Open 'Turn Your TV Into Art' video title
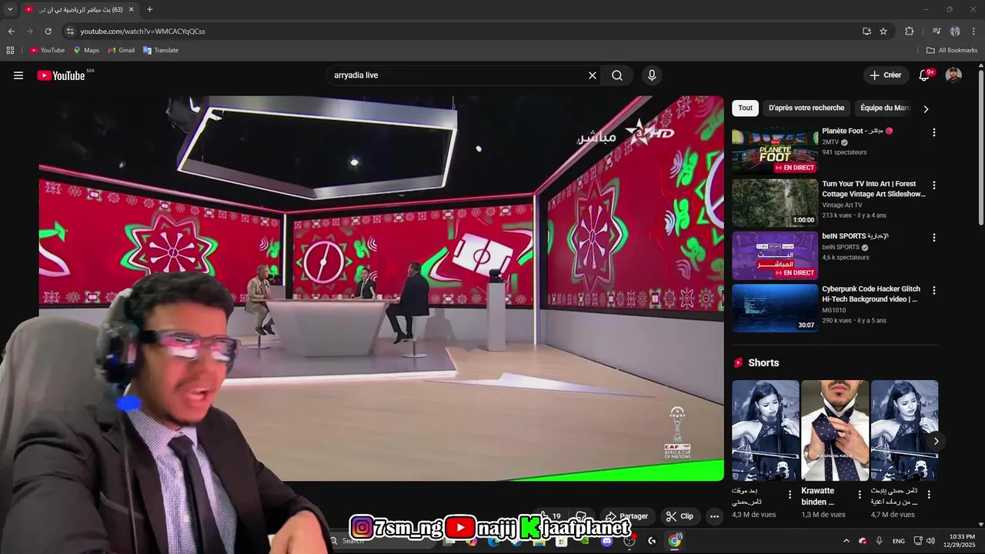Image resolution: width=985 pixels, height=554 pixels. 873,189
